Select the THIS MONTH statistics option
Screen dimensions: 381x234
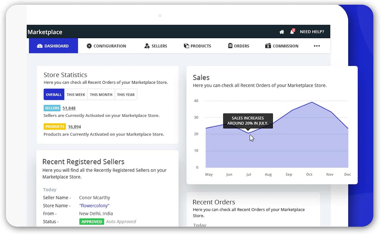click(101, 94)
